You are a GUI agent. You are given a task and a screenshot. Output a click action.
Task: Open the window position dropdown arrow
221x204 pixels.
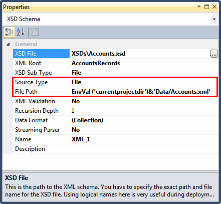(199, 7)
